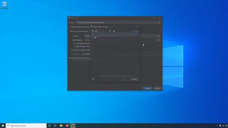Click OK in Select Python Interpreter dialog
This screenshot has height=128, width=228.
click(x=124, y=79)
